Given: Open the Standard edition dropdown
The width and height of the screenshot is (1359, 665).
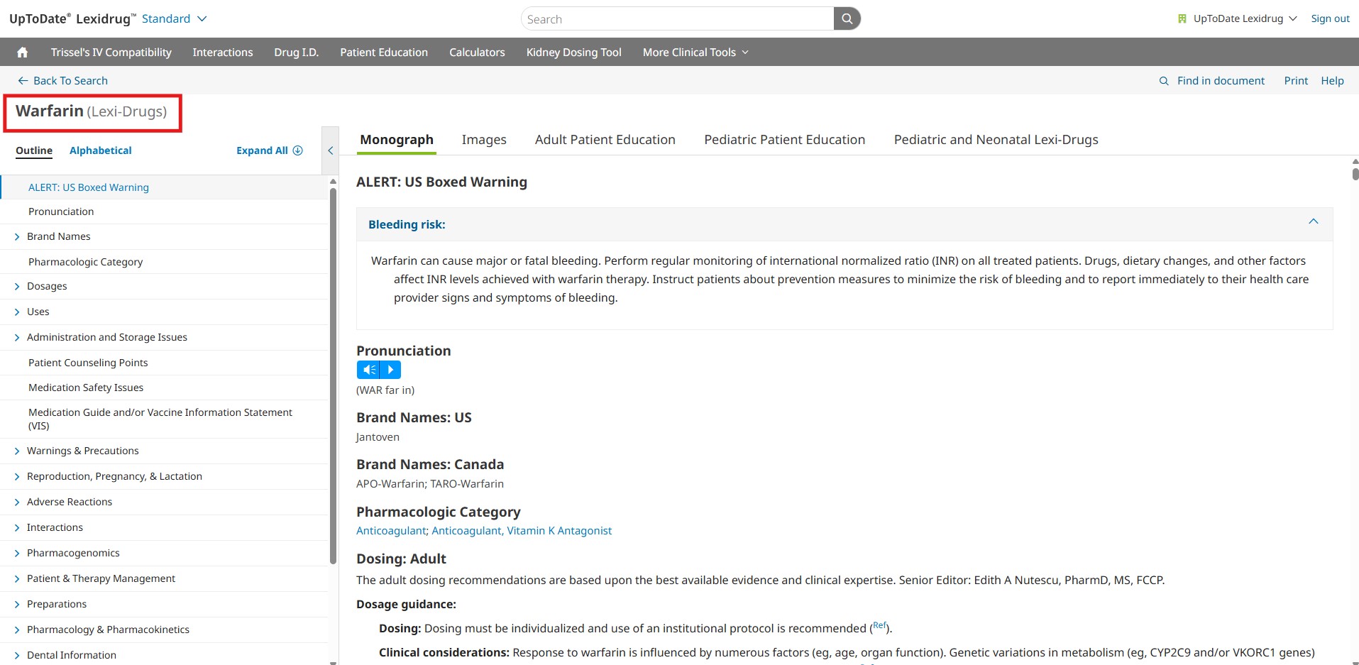Looking at the screenshot, I should pos(174,19).
